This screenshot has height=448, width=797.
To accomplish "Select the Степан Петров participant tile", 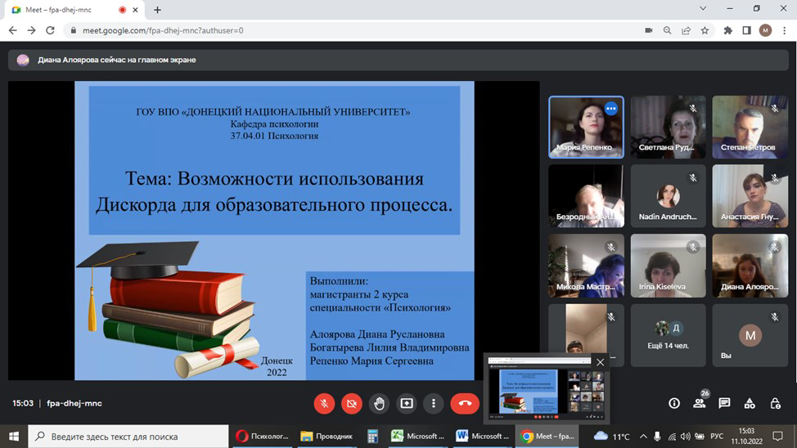I will [750, 127].
